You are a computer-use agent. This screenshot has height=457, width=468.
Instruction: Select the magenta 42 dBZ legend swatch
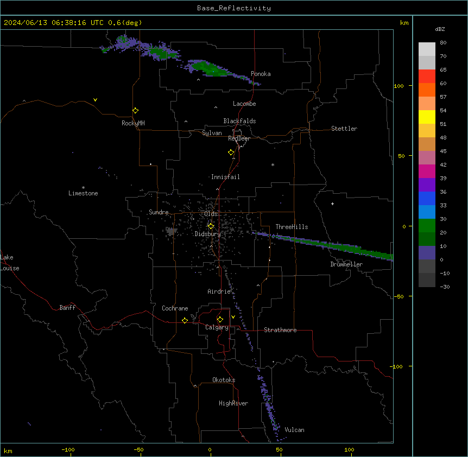pyautogui.click(x=427, y=171)
